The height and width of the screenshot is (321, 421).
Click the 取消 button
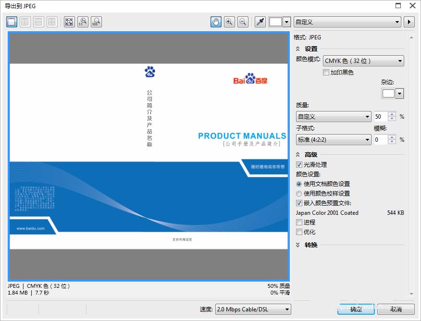pyautogui.click(x=396, y=309)
